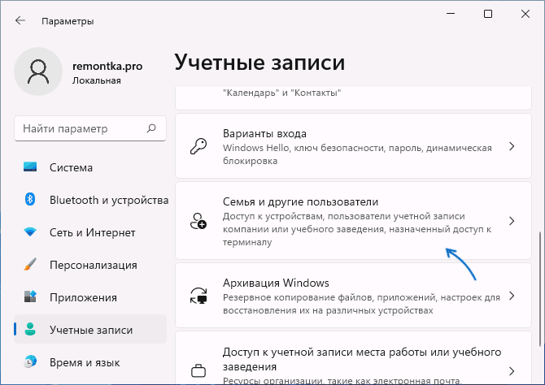Maximize the Параметры window
The image size is (545, 385).
coord(488,14)
